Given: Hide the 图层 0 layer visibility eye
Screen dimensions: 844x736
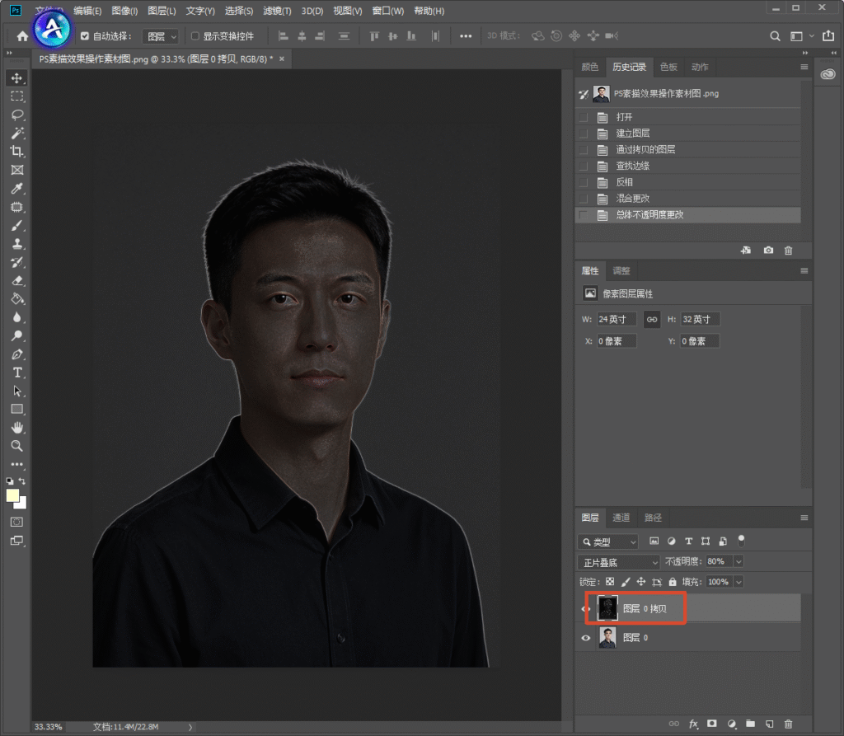Looking at the screenshot, I should (586, 638).
